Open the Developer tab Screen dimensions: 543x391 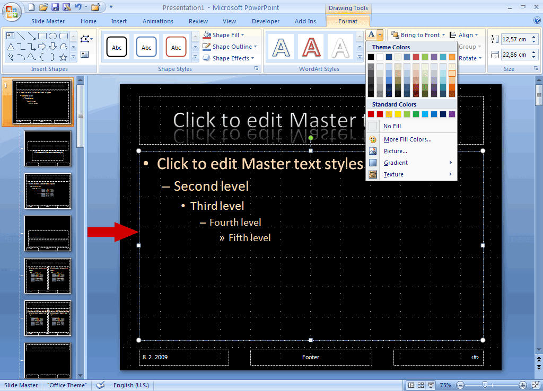(266, 21)
